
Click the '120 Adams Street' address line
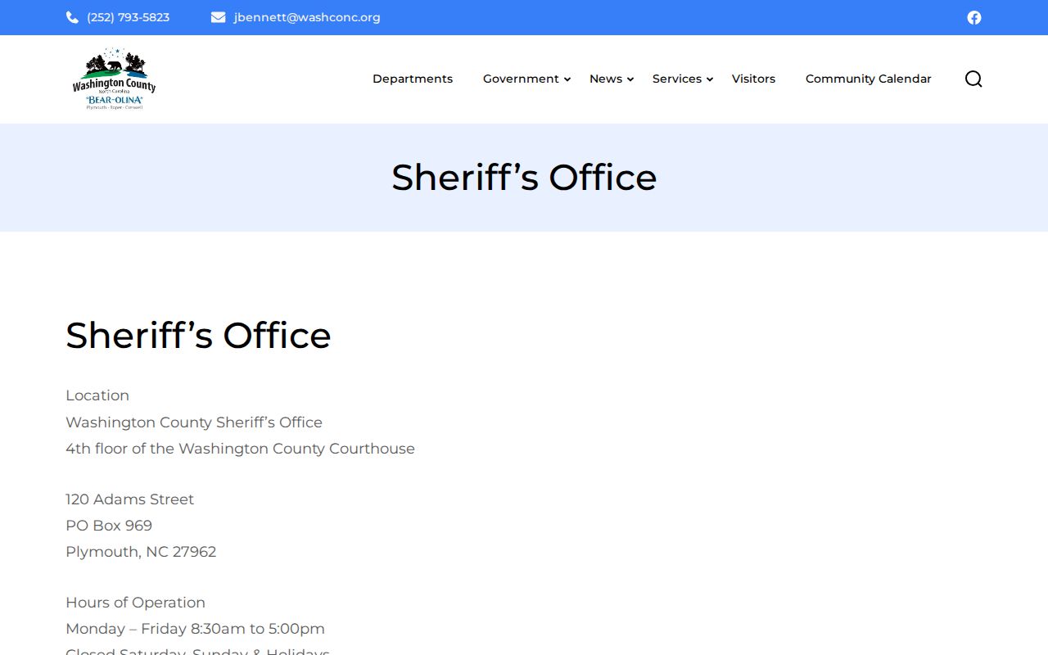click(x=130, y=499)
